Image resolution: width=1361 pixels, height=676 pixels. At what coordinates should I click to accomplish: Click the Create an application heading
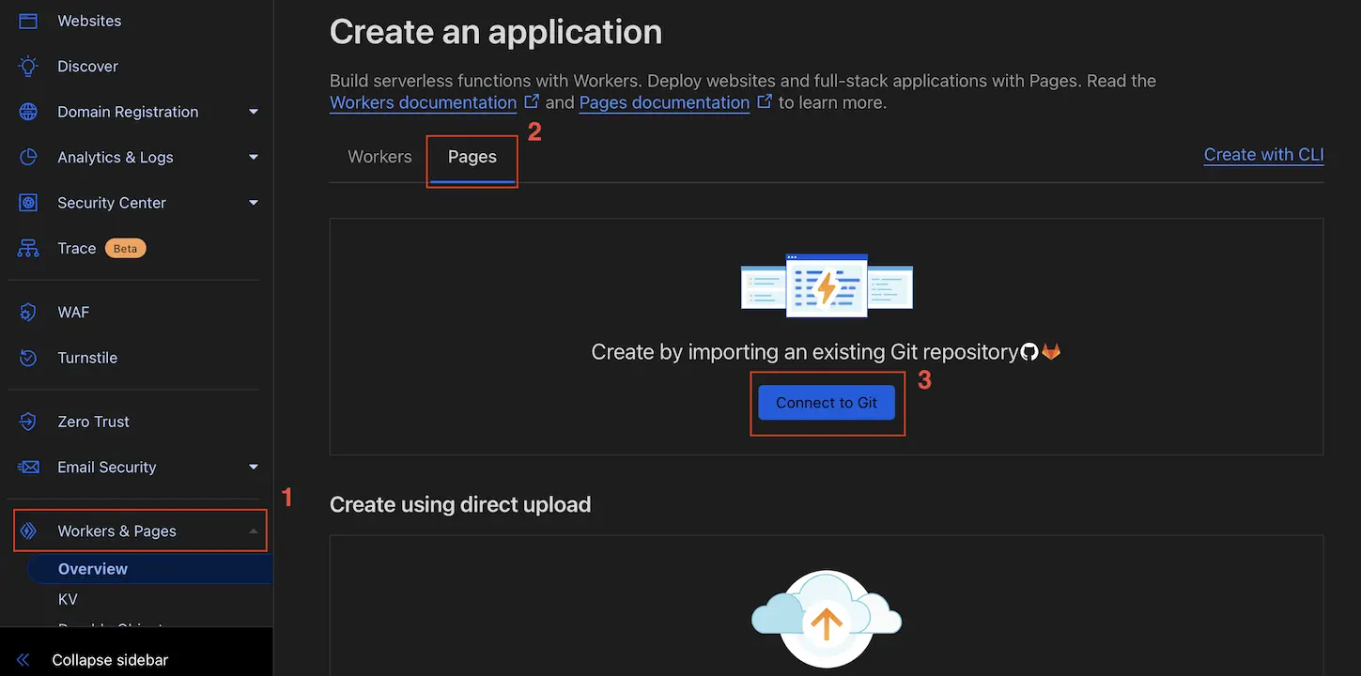pos(496,32)
